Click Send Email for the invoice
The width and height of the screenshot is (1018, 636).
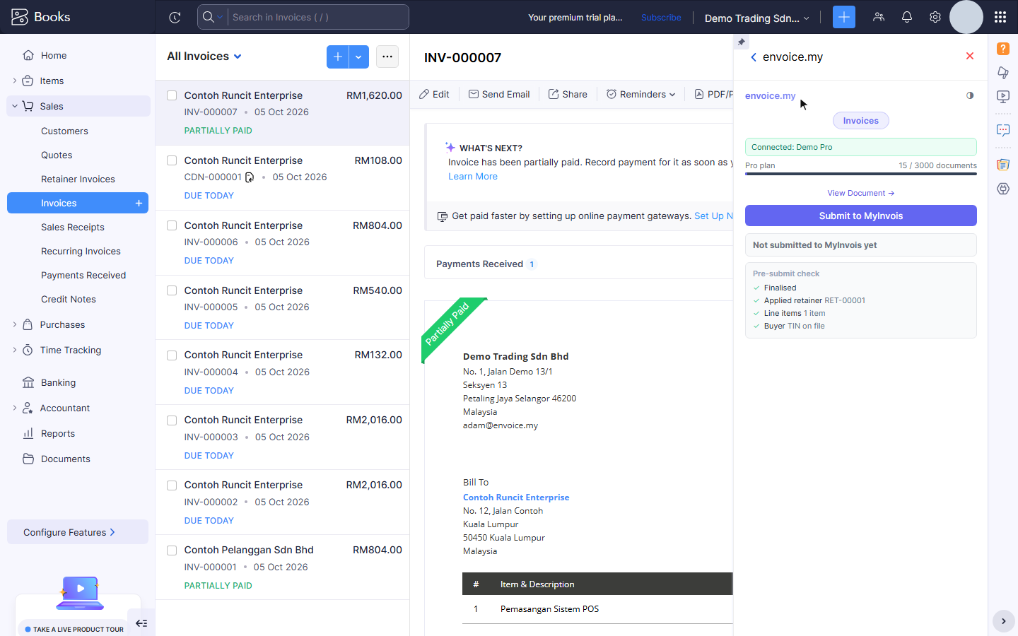click(x=499, y=94)
